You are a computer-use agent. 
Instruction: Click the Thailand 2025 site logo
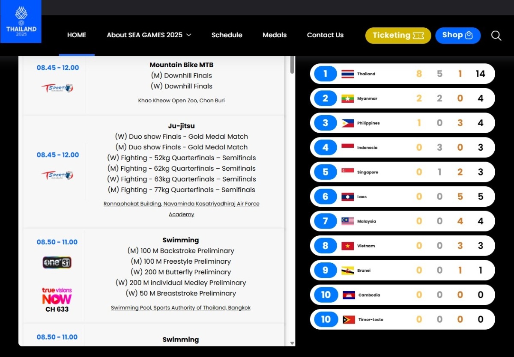[21, 21]
